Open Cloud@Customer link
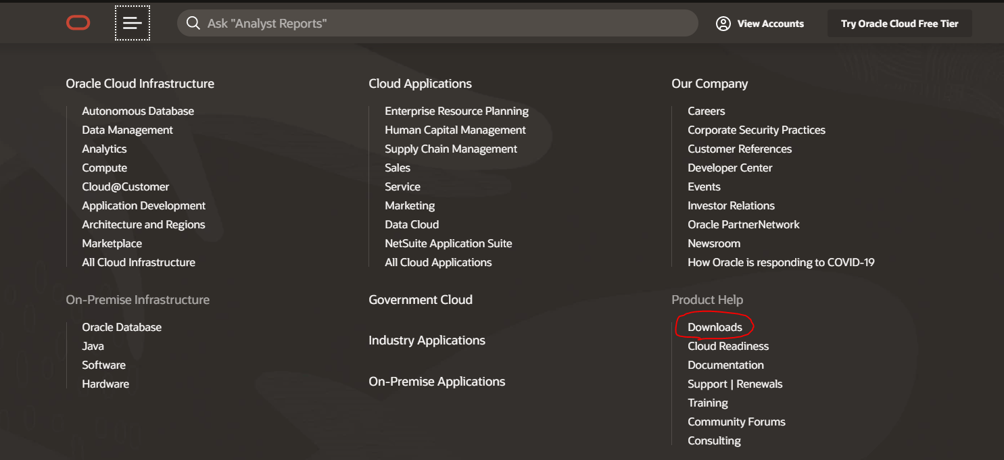1004x460 pixels. coord(126,186)
